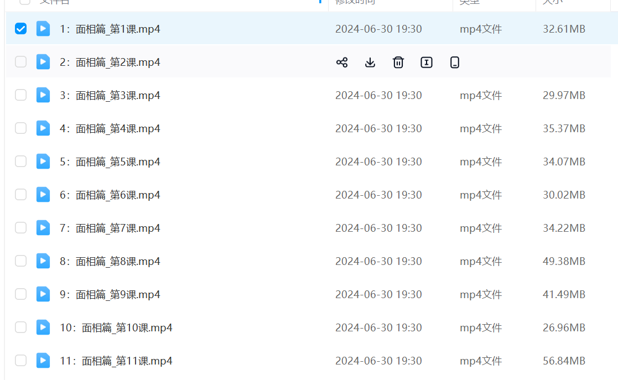Click the video icon beside 面相篇_第8课.mp4
The height and width of the screenshot is (380, 618).
tap(43, 261)
